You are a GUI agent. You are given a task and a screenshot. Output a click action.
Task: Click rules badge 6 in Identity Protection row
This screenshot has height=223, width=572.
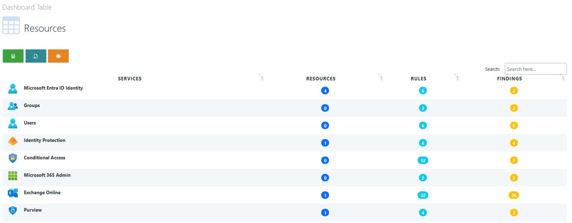423,143
